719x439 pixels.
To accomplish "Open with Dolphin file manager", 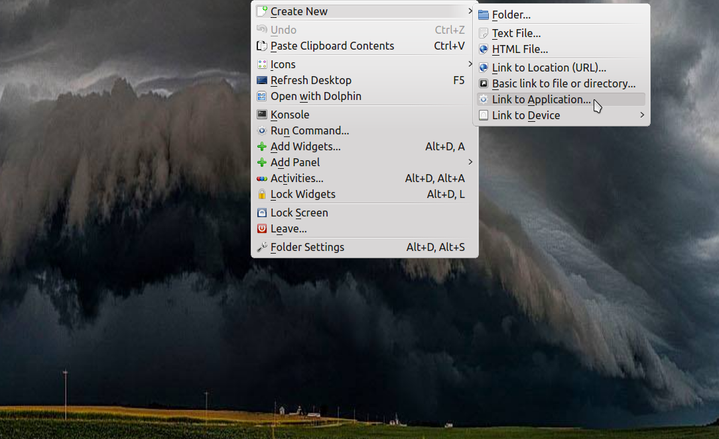I will (x=316, y=96).
